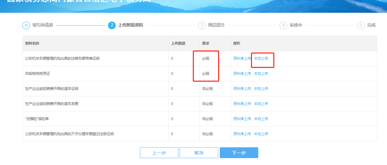Click 非必报 in 不予办理车辆登记注册证明 row
This screenshot has width=387, height=165.
coord(207,134)
